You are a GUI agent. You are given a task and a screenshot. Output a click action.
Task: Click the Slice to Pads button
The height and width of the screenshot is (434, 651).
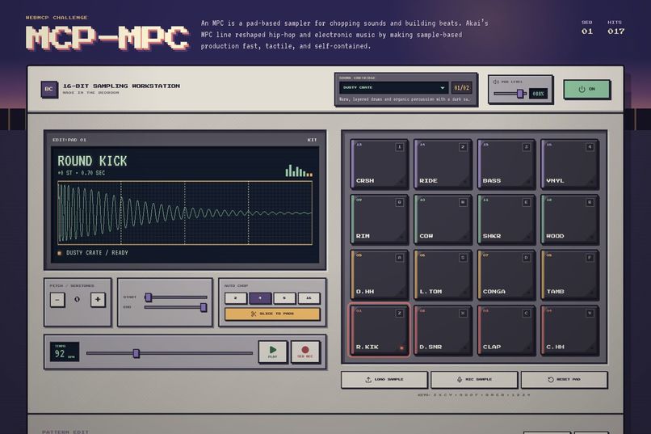(272, 314)
